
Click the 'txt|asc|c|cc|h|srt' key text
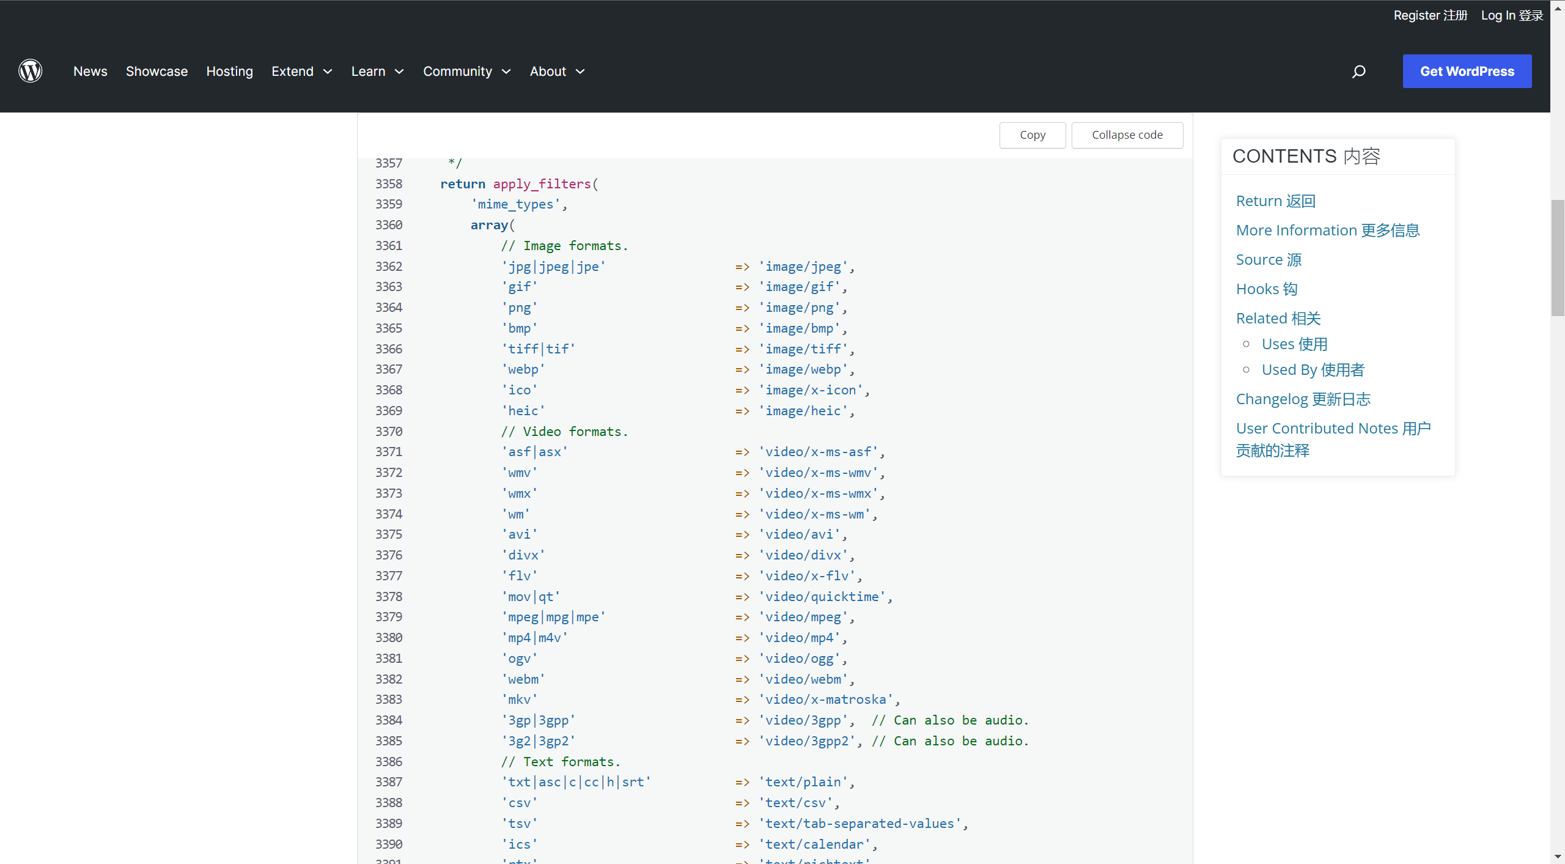576,782
